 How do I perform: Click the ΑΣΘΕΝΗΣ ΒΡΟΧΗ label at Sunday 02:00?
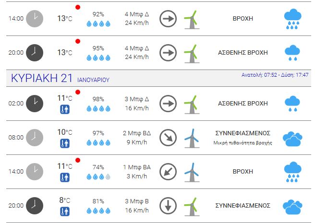[x=243, y=104]
